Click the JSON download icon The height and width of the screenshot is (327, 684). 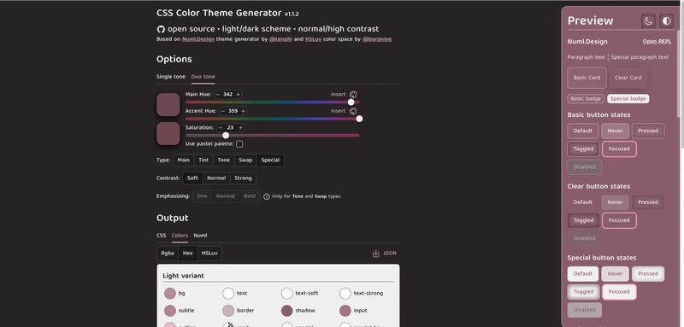click(376, 253)
